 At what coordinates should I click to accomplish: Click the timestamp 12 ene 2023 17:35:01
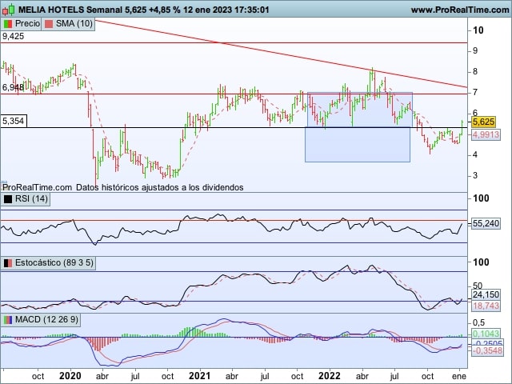(226, 10)
